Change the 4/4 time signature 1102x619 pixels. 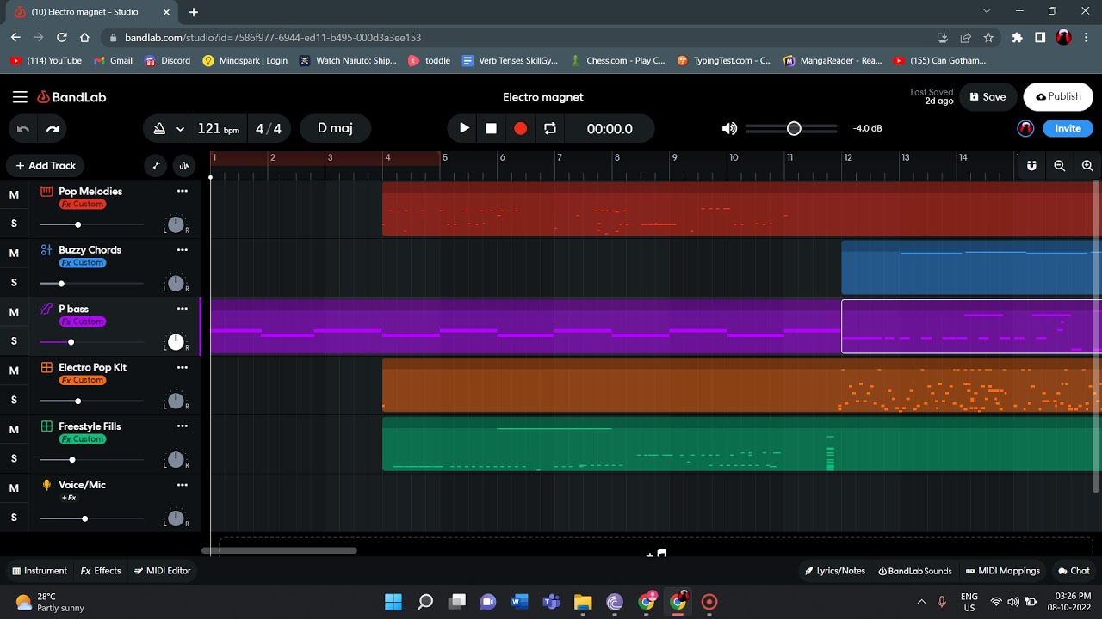click(x=269, y=129)
